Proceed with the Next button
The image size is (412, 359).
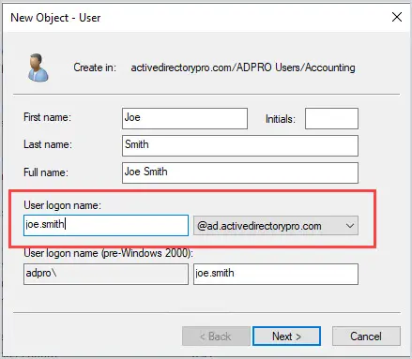click(x=286, y=337)
